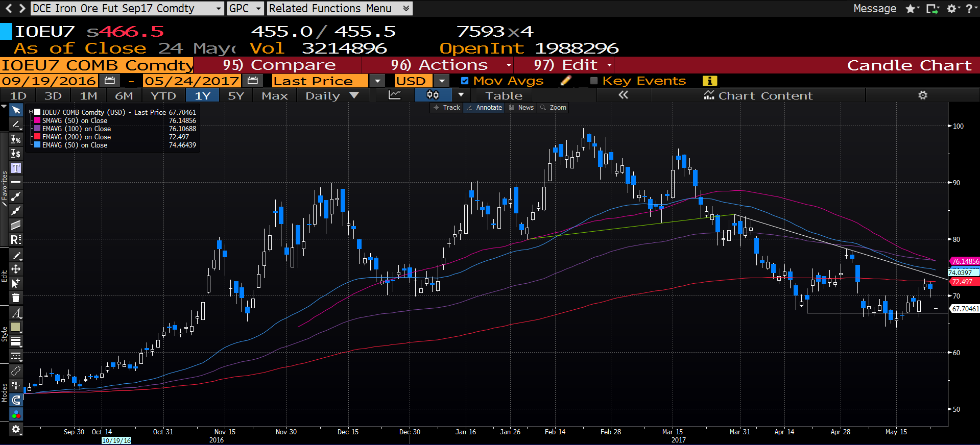Click the yellow info icon
The height and width of the screenshot is (445, 980).
click(710, 81)
